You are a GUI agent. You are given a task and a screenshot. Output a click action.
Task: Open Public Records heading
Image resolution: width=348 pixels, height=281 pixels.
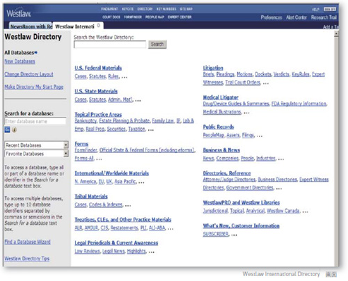pyautogui.click(x=219, y=127)
